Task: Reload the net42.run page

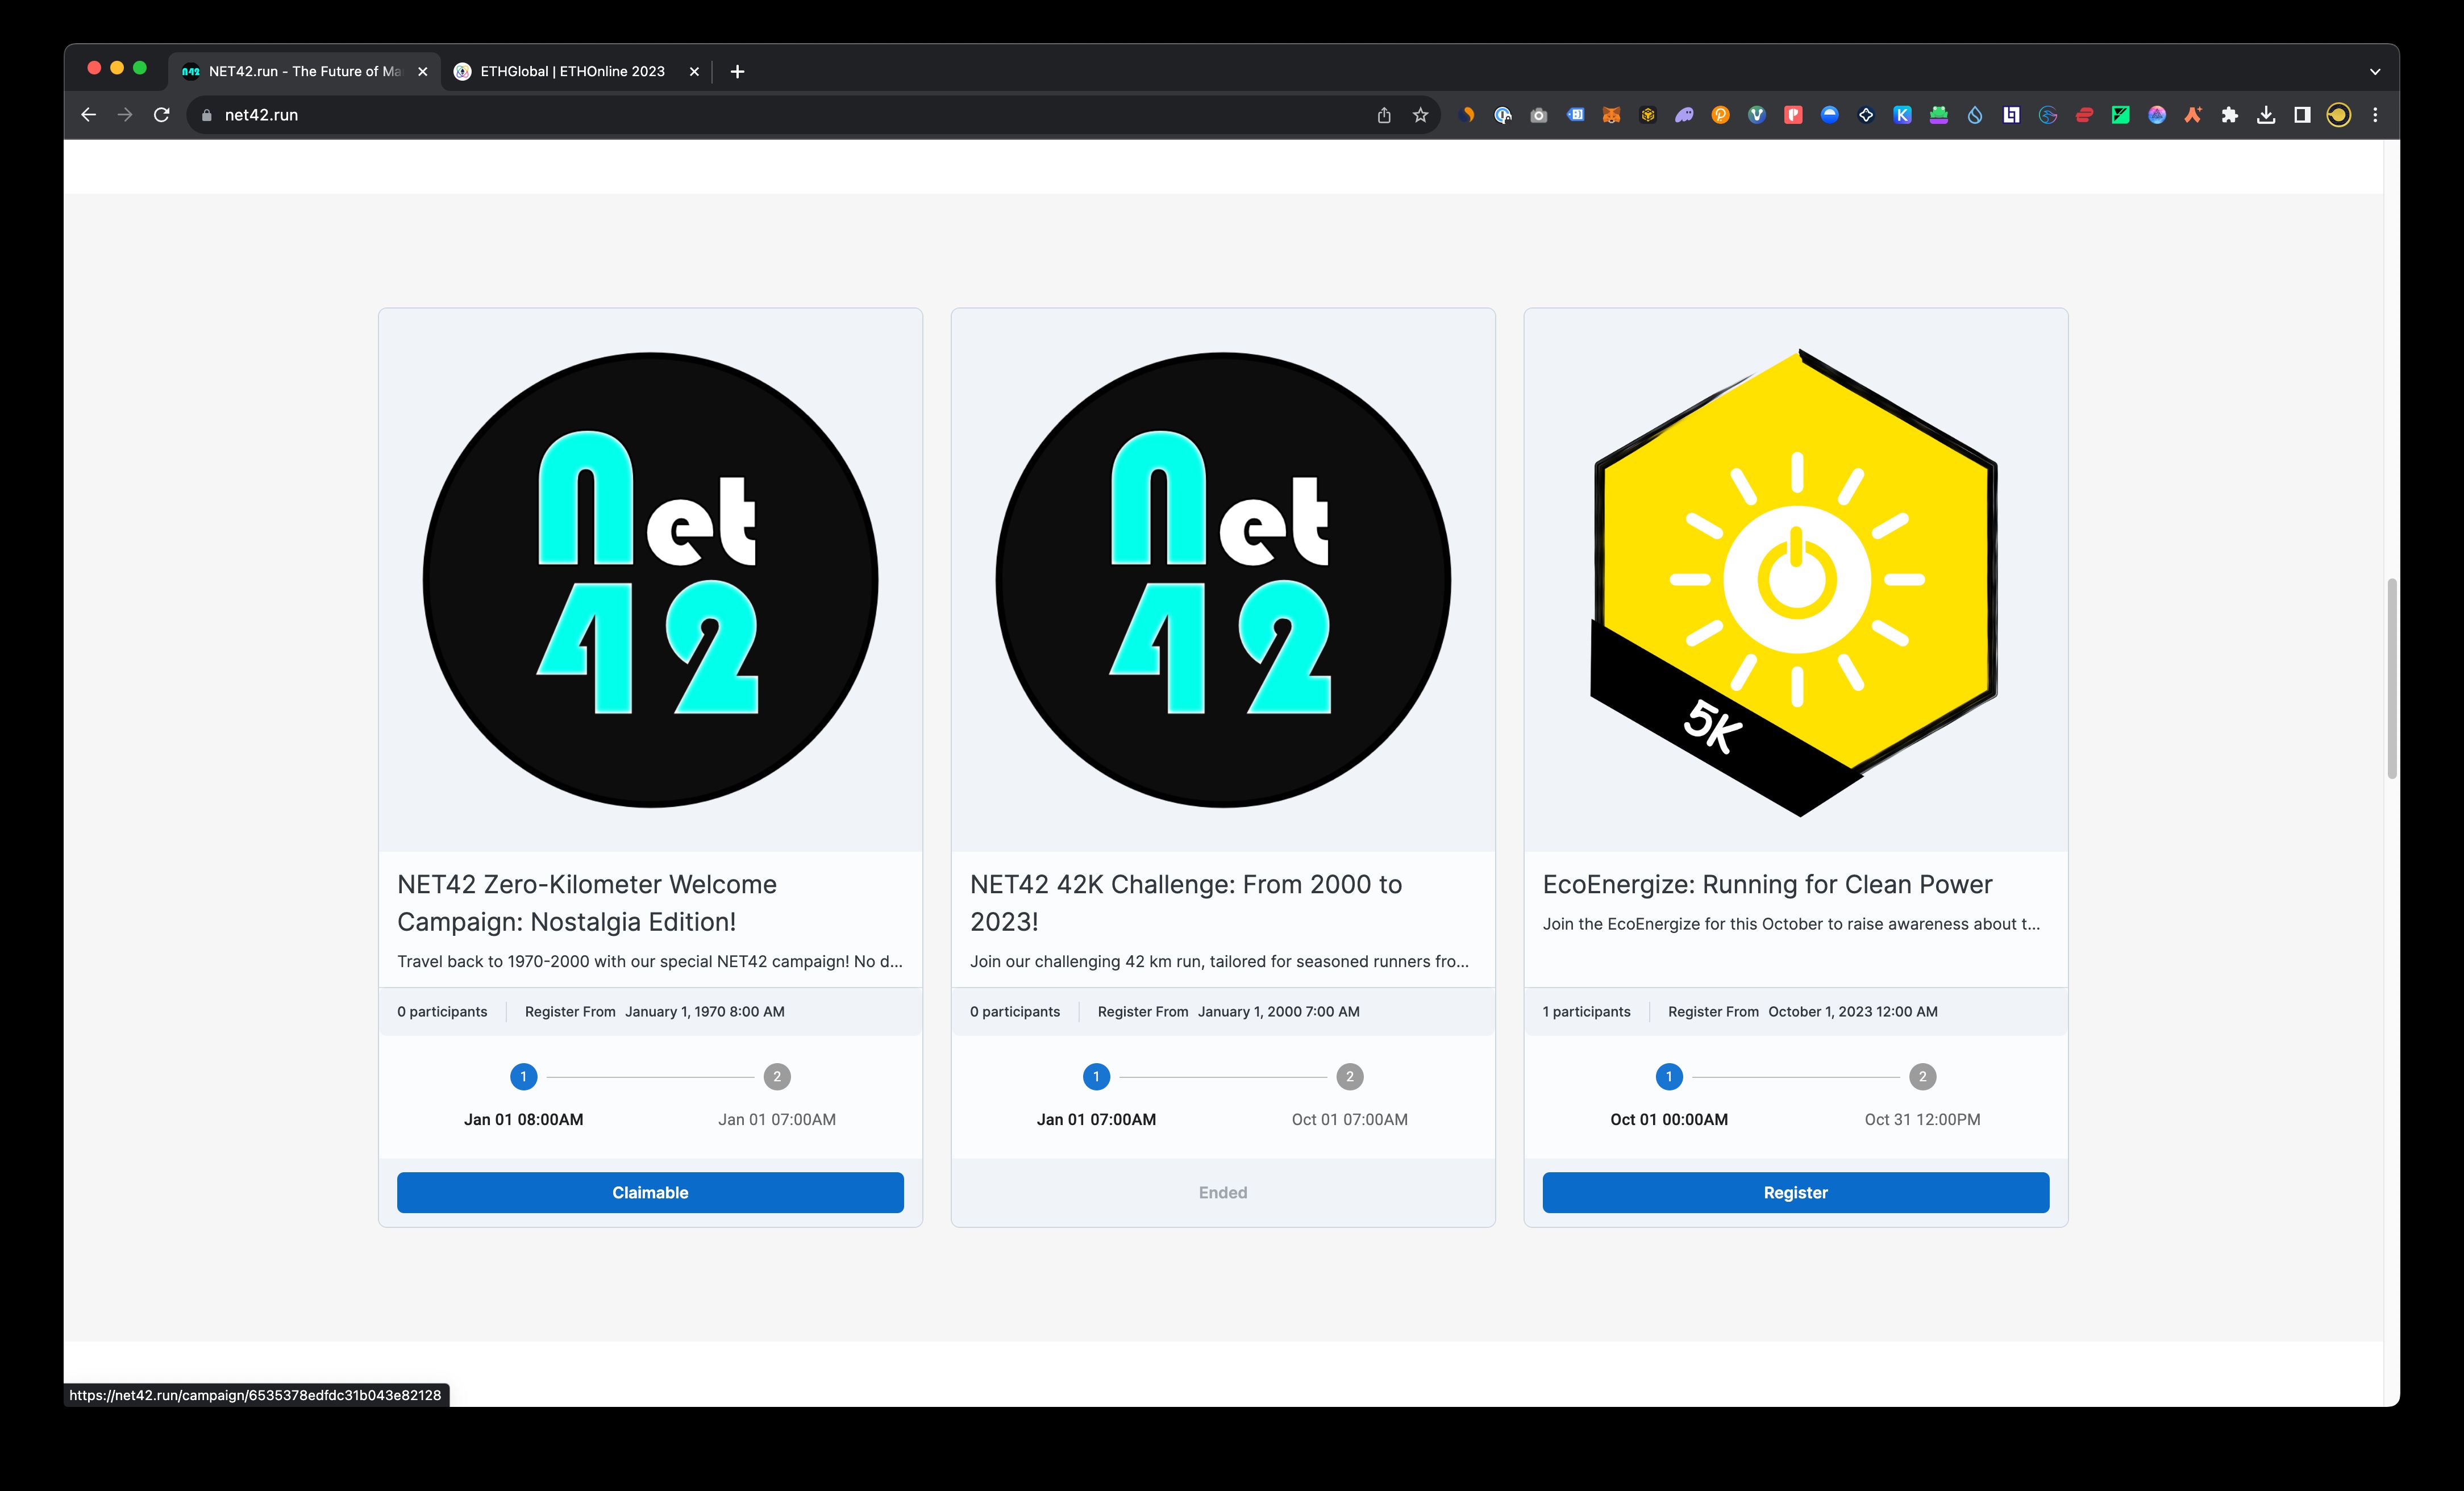Action: point(161,115)
